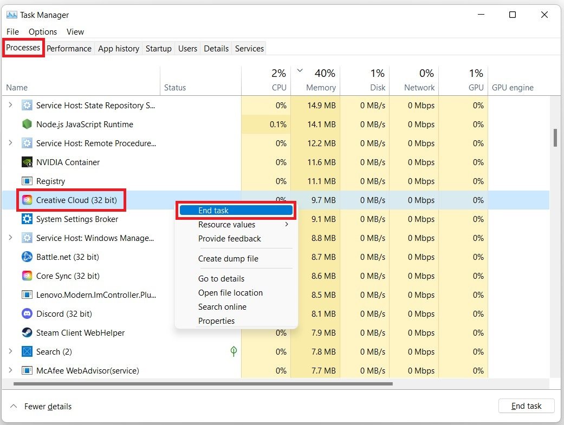Switch to the Details tab
Screen dimensions: 564x425
coord(216,49)
